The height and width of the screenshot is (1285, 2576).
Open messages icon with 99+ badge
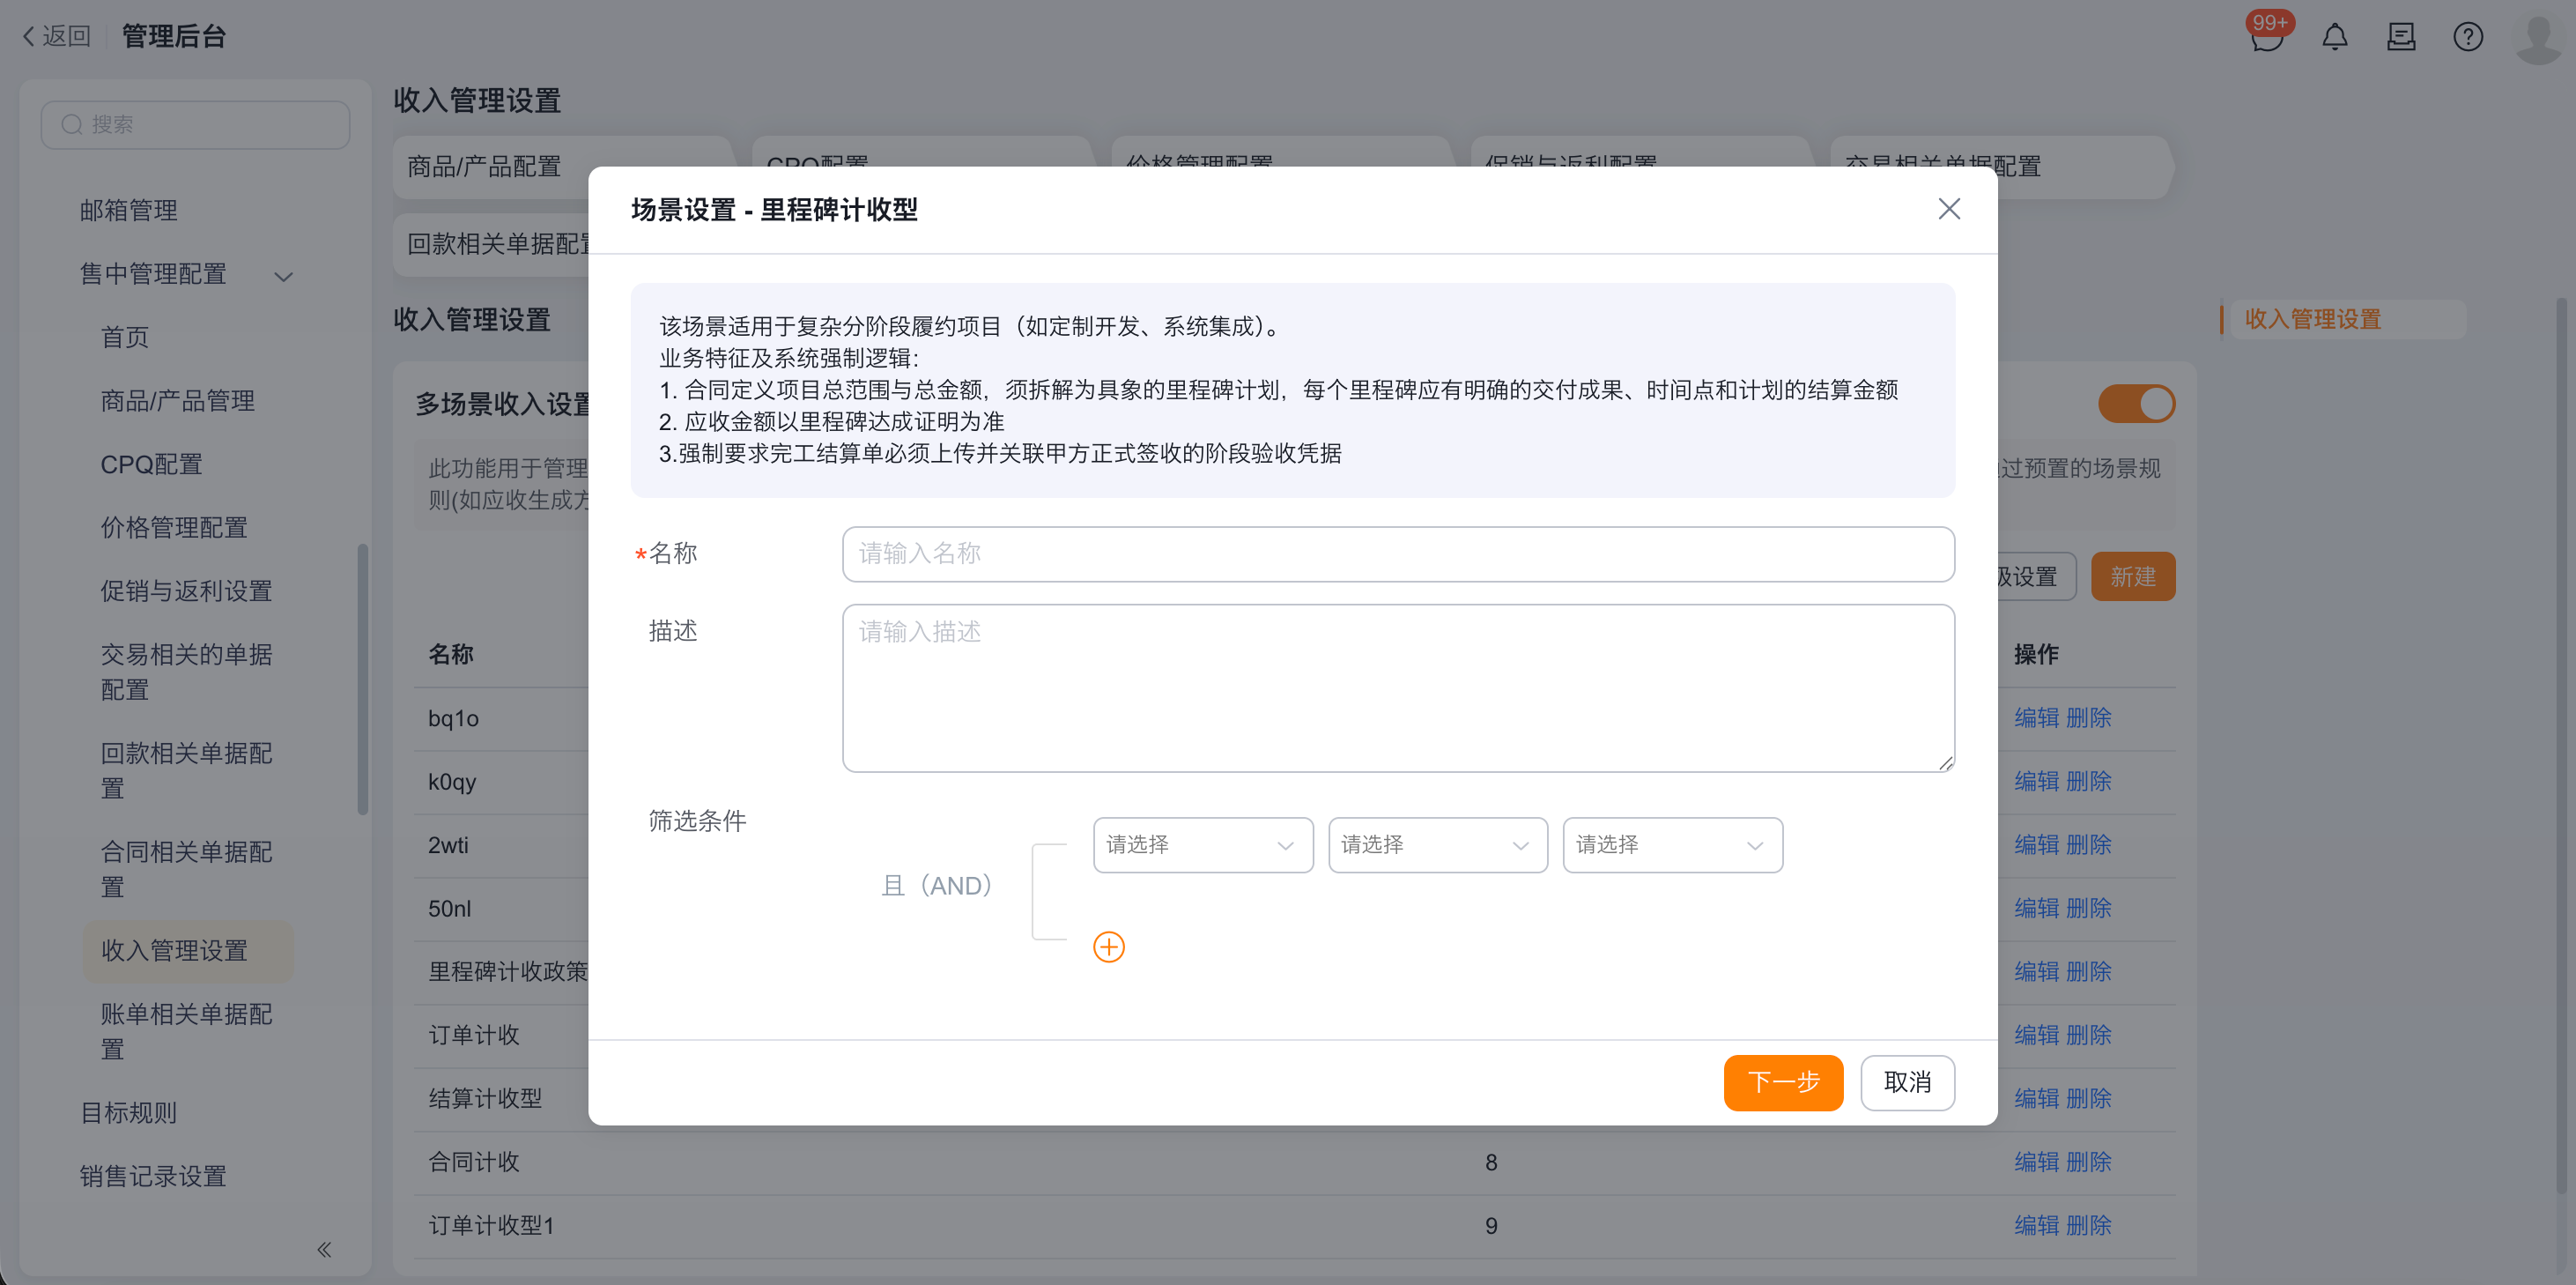(2266, 37)
